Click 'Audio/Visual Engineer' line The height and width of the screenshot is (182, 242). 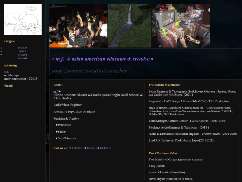67,105
